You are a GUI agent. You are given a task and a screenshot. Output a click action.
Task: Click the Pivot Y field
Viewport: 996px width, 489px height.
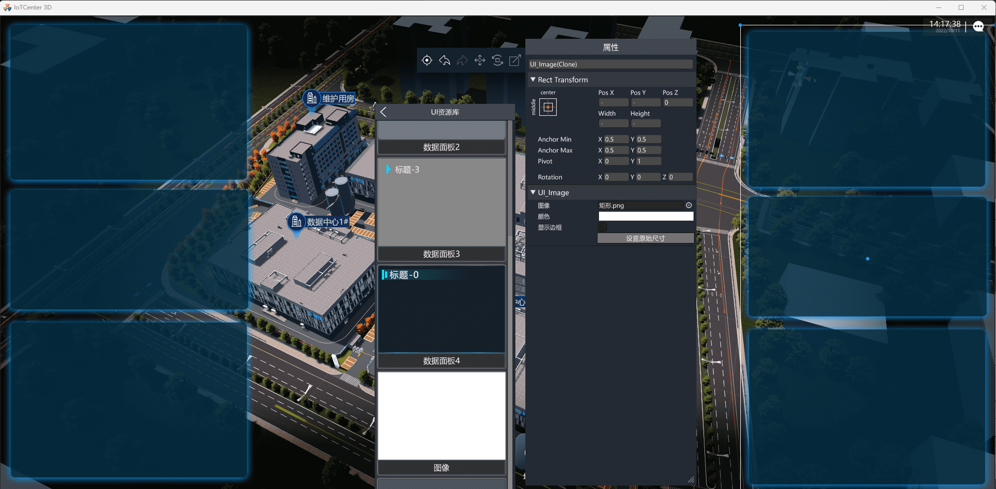click(x=648, y=161)
